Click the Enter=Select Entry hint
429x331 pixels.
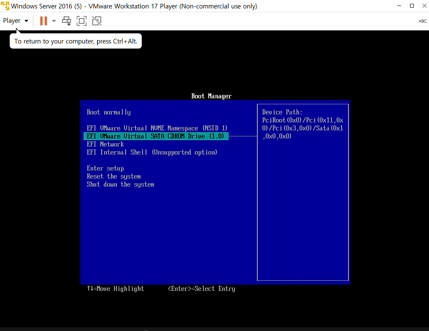pyautogui.click(x=201, y=288)
